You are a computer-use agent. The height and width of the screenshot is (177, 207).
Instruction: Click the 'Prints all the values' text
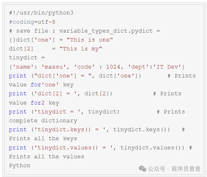pos(47,157)
